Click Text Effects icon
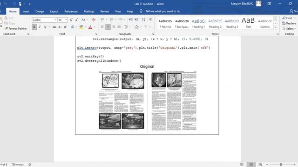This screenshot has width=298, height=167. coord(73,27)
